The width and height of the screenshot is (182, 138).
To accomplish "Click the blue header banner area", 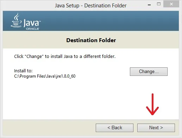I will pos(91,21).
